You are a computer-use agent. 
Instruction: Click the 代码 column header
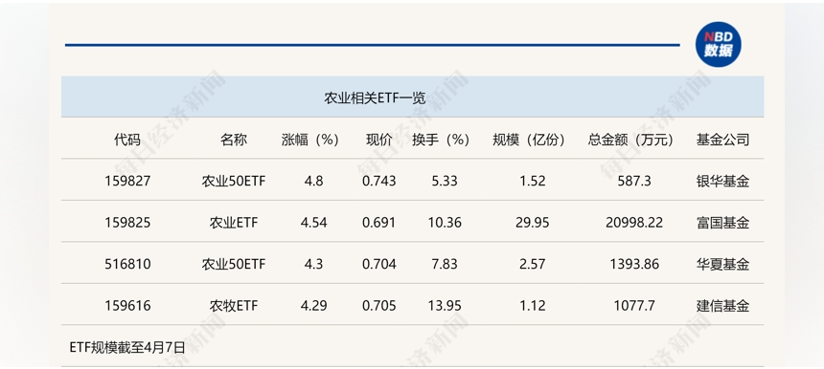[x=127, y=140]
